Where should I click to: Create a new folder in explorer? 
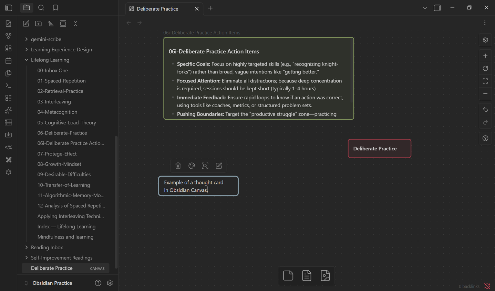pos(38,23)
